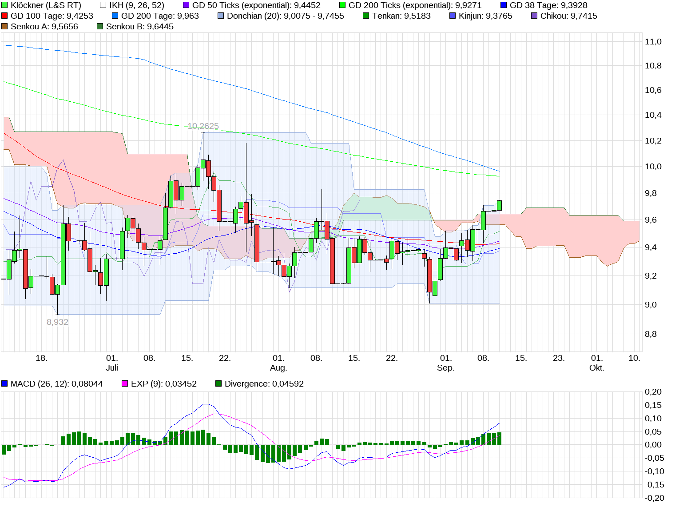Click the -0,20 MACD axis label
Viewport: 675px width, 507px height.
click(x=655, y=498)
